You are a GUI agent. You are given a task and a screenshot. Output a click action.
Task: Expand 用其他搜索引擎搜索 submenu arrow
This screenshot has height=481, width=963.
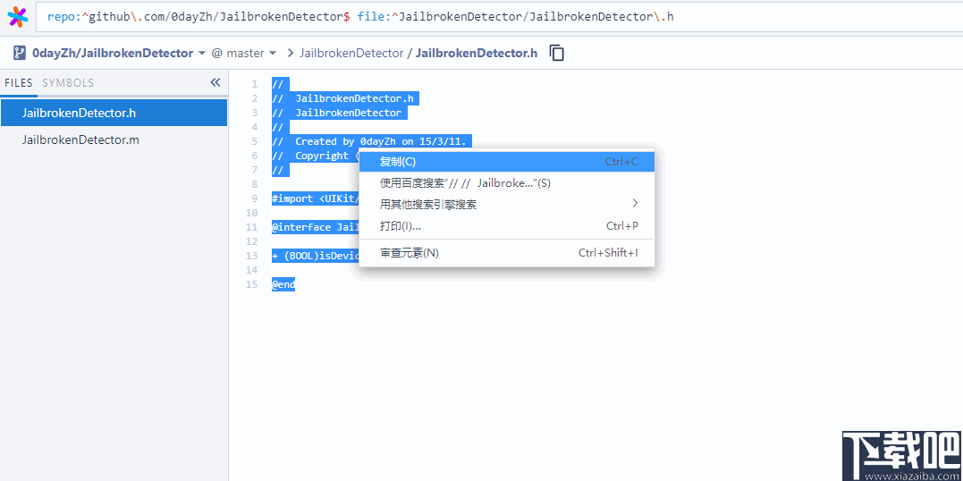tap(635, 203)
